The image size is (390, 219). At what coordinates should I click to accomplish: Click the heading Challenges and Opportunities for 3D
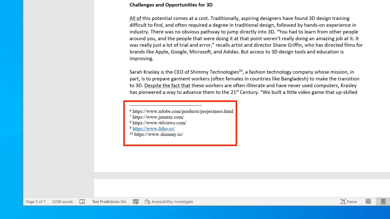pos(171,5)
